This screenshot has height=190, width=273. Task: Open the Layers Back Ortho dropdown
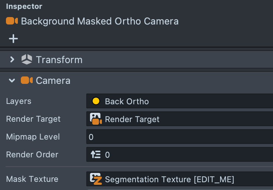tap(180, 101)
